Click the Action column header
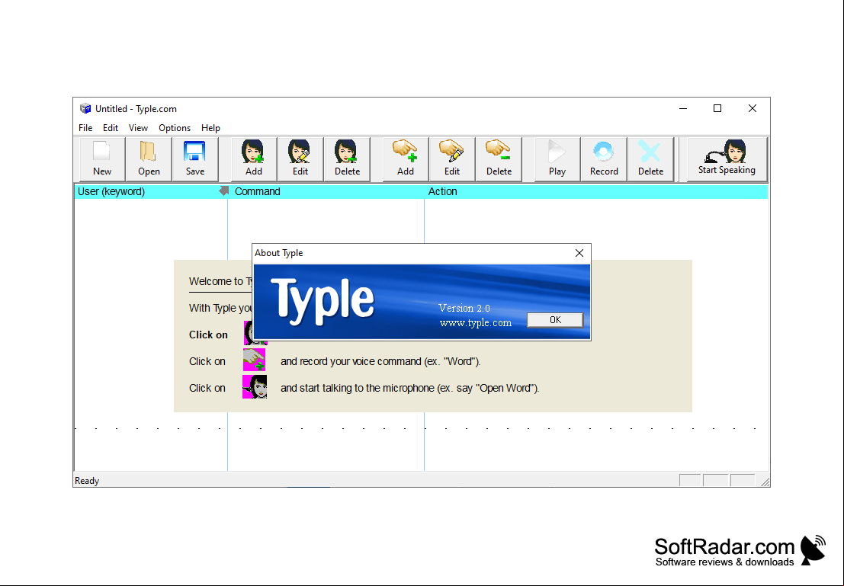The image size is (844, 586). [596, 191]
